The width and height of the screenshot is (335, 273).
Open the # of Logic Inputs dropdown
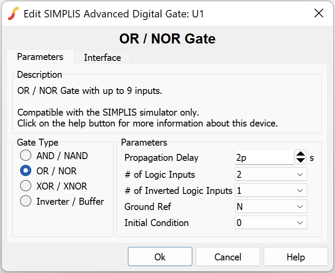271,174
